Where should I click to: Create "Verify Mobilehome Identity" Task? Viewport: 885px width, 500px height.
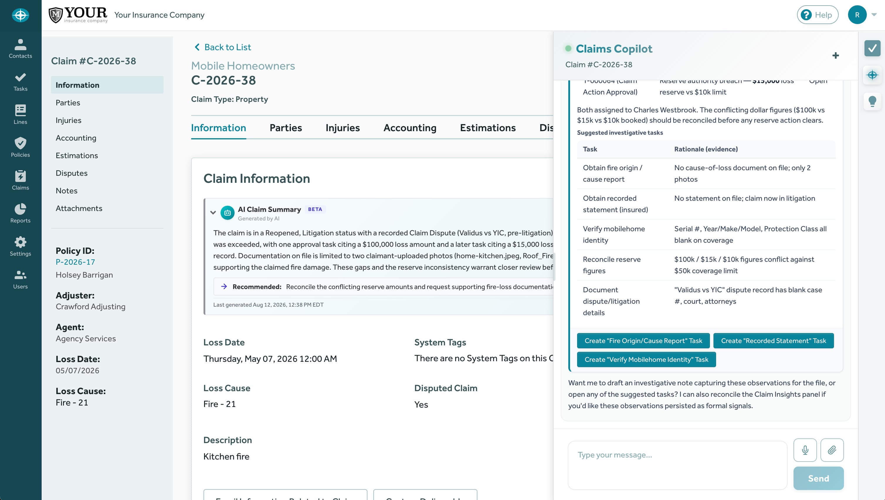click(x=646, y=359)
